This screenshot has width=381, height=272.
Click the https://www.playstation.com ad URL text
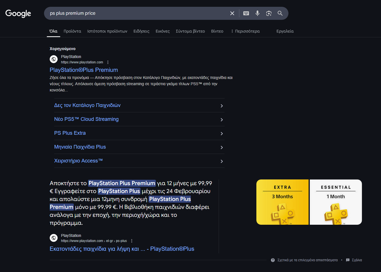pos(82,62)
